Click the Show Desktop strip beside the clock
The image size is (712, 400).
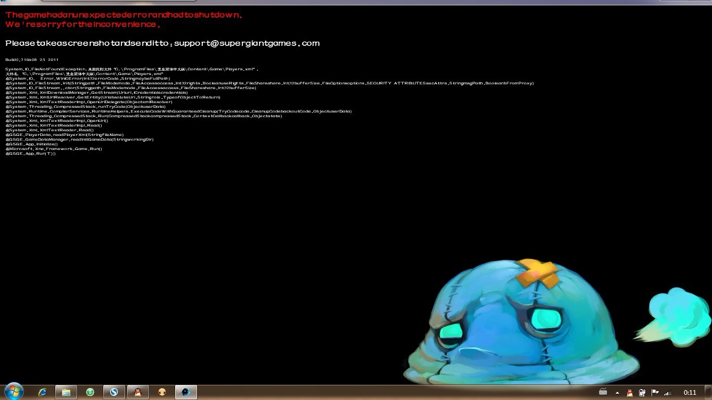[x=708, y=392]
